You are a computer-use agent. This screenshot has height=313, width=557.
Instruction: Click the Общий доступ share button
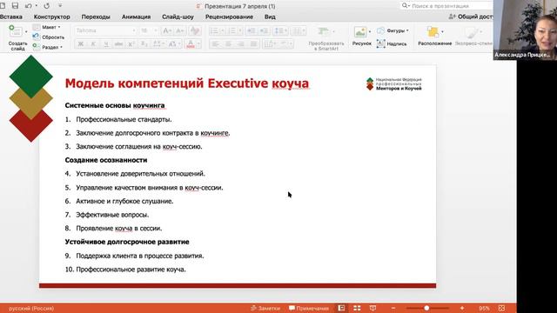pos(471,17)
